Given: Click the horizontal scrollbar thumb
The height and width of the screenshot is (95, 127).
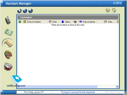Looking at the screenshot, I should click(58, 86).
